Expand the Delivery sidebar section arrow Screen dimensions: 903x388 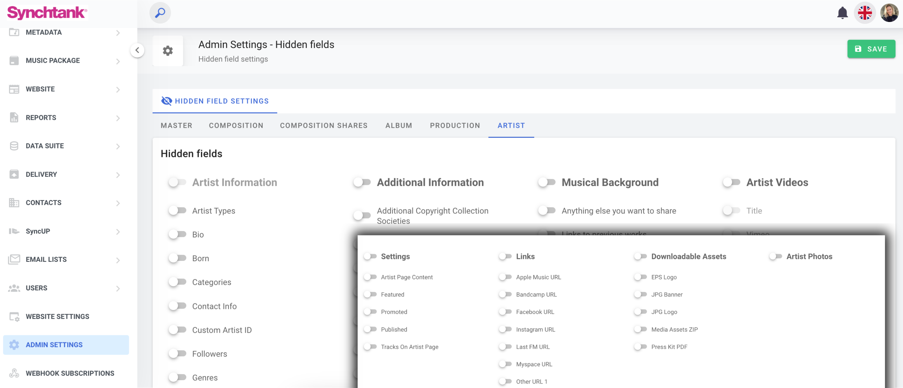(118, 175)
